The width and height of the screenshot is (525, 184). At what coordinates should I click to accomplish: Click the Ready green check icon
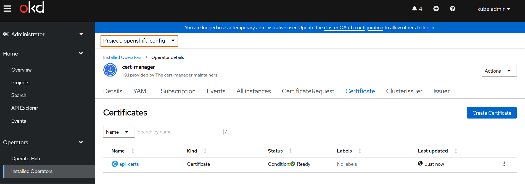tap(293, 164)
